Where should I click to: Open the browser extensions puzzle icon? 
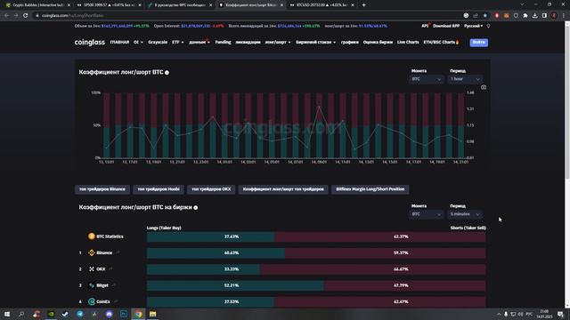525,16
